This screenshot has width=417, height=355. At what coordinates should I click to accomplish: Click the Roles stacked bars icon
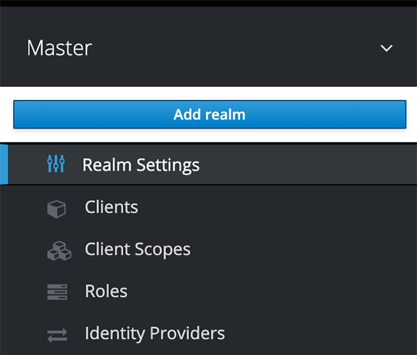click(x=57, y=292)
